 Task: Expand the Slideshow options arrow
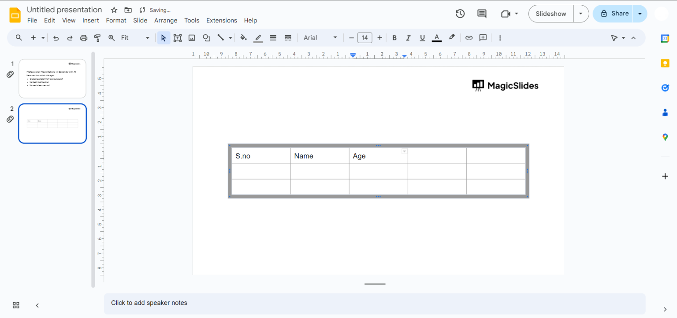point(581,14)
